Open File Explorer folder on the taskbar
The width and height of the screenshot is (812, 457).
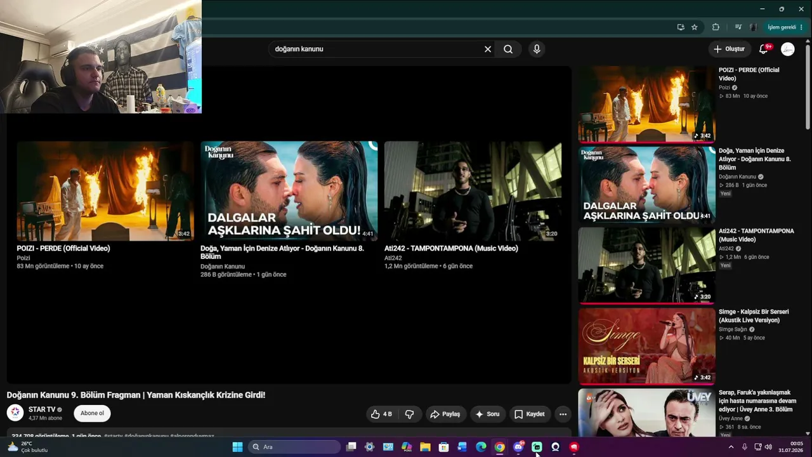pos(425,447)
